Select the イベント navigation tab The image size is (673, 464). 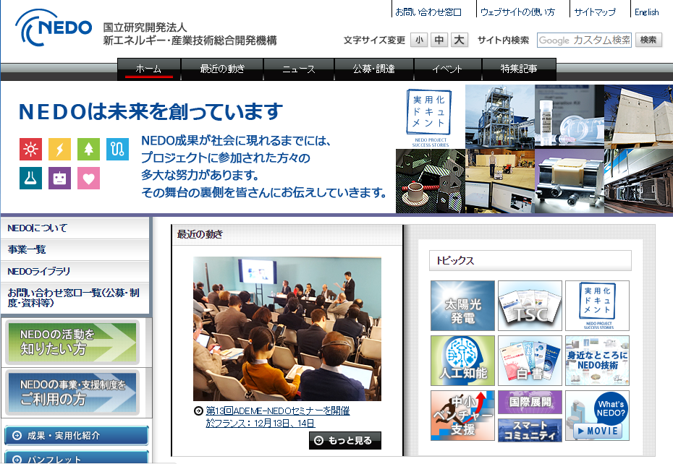click(x=448, y=69)
